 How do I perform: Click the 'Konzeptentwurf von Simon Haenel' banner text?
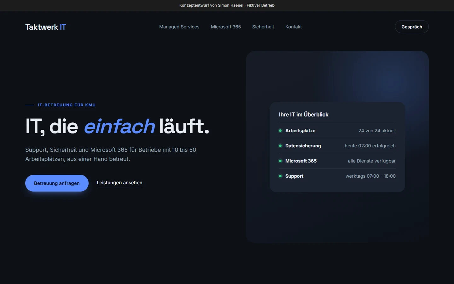click(211, 5)
